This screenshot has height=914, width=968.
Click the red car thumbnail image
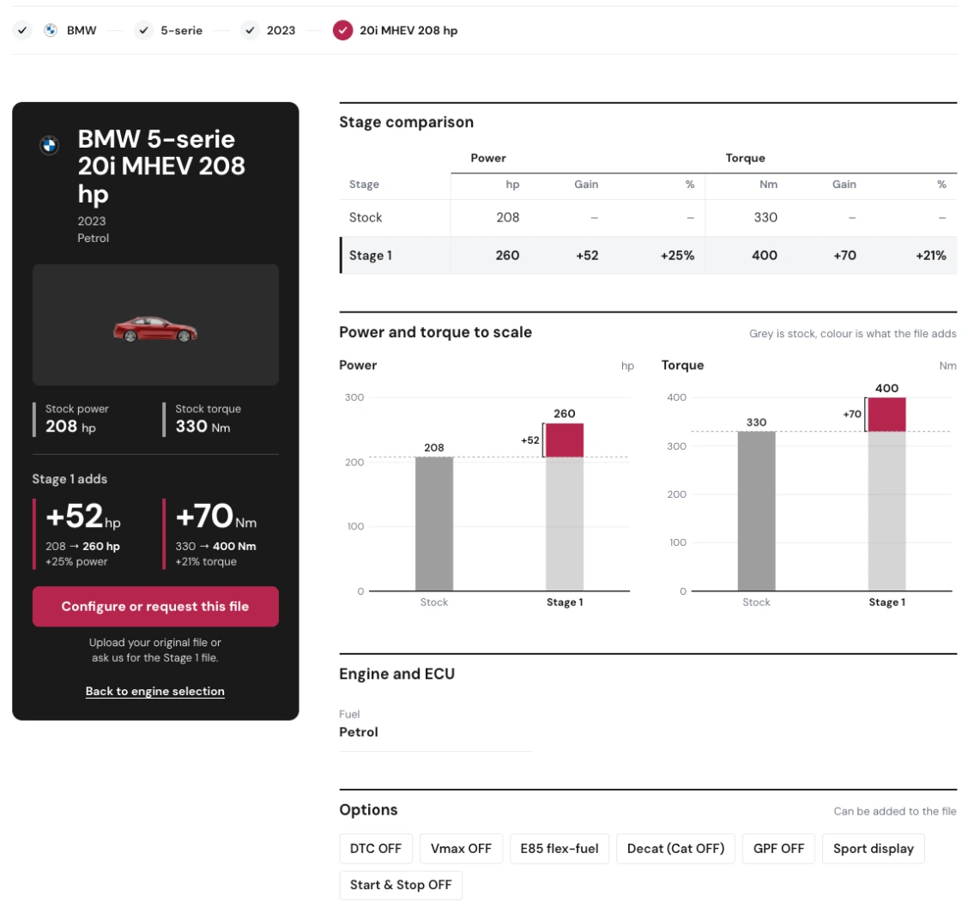point(155,329)
